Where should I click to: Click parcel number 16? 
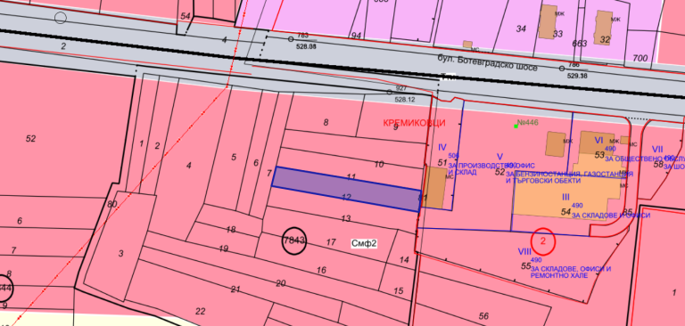(321, 271)
